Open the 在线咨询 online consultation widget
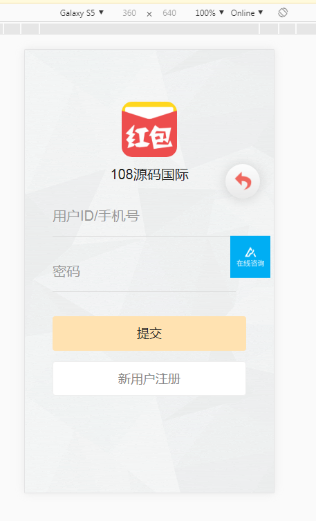The image size is (316, 521). [250, 257]
